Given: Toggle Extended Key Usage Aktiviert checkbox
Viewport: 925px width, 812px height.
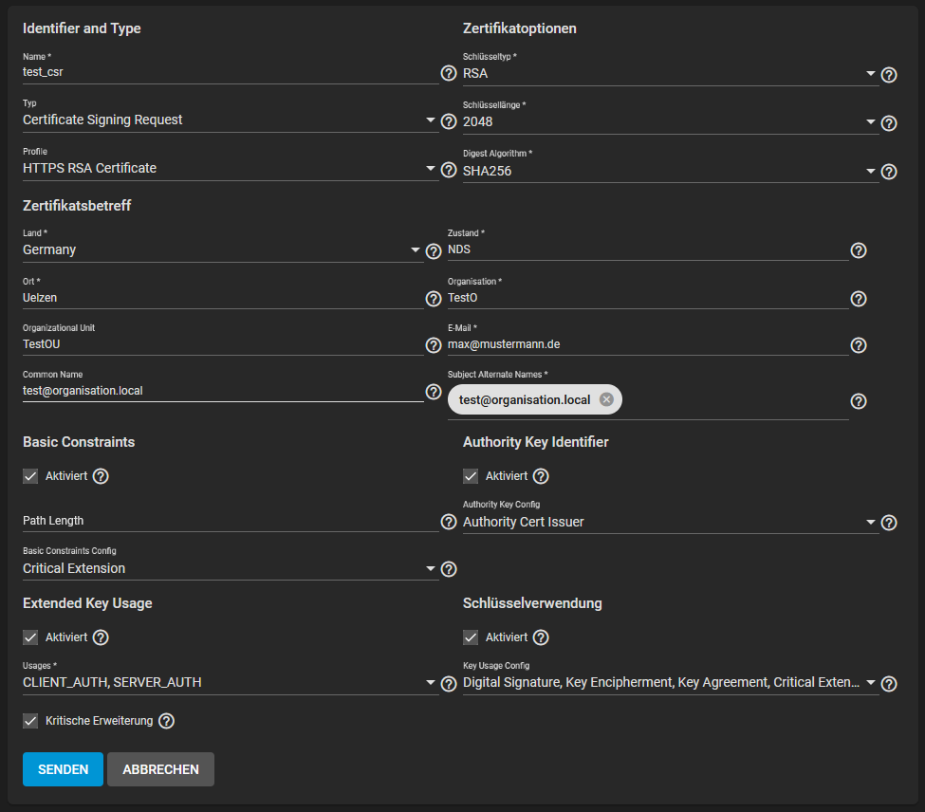Looking at the screenshot, I should click(30, 637).
